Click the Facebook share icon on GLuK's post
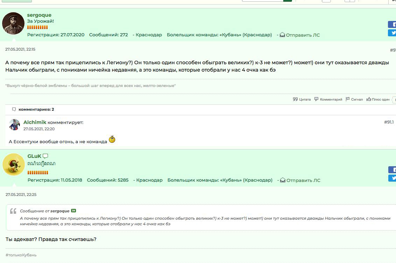The width and height of the screenshot is (396, 263). [x=392, y=170]
